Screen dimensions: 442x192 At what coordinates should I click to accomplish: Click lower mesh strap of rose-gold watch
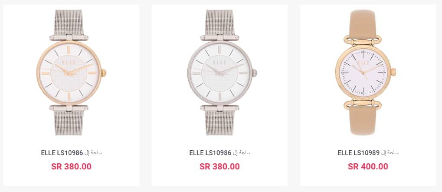69,123
